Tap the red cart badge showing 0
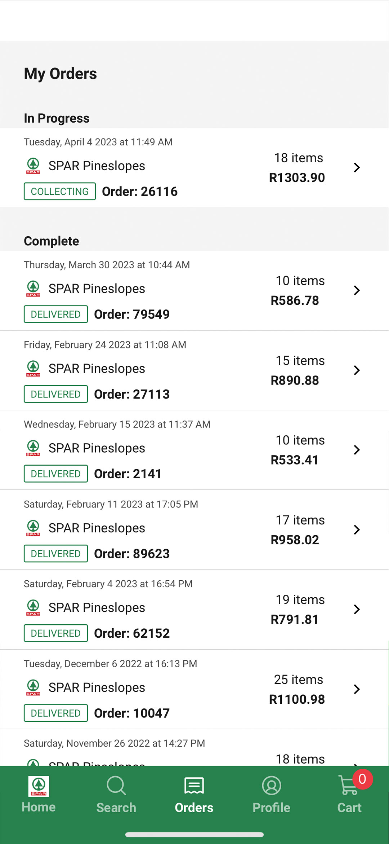 [x=362, y=779]
